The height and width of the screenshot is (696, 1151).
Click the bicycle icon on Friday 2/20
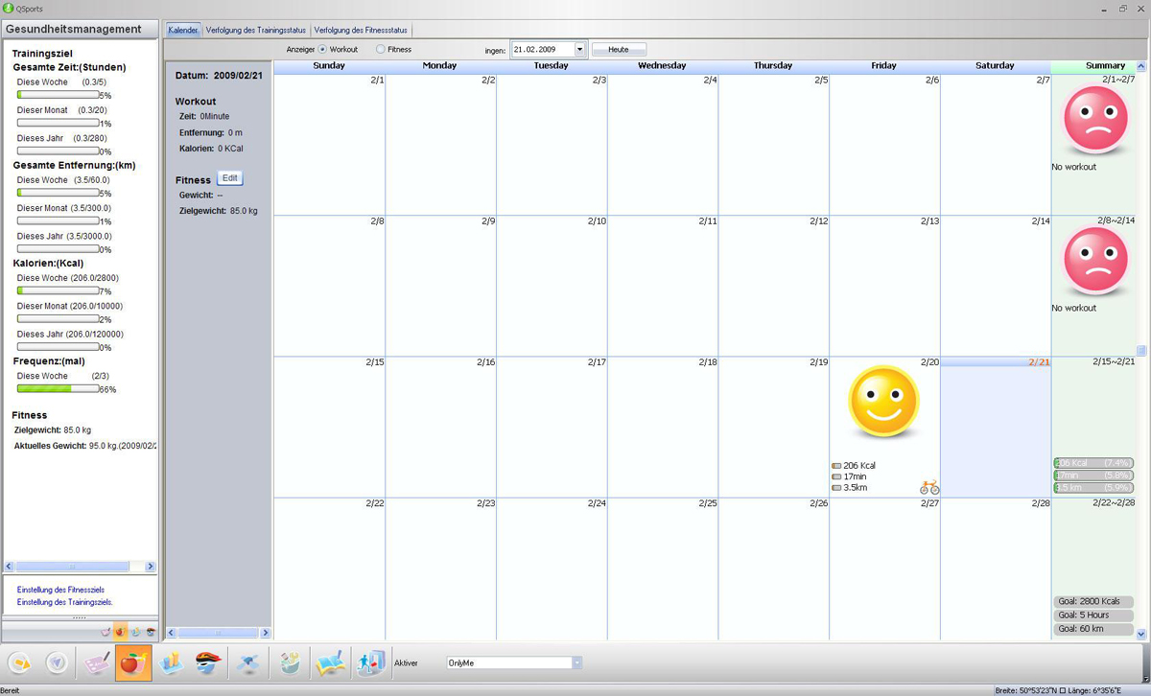click(x=928, y=487)
